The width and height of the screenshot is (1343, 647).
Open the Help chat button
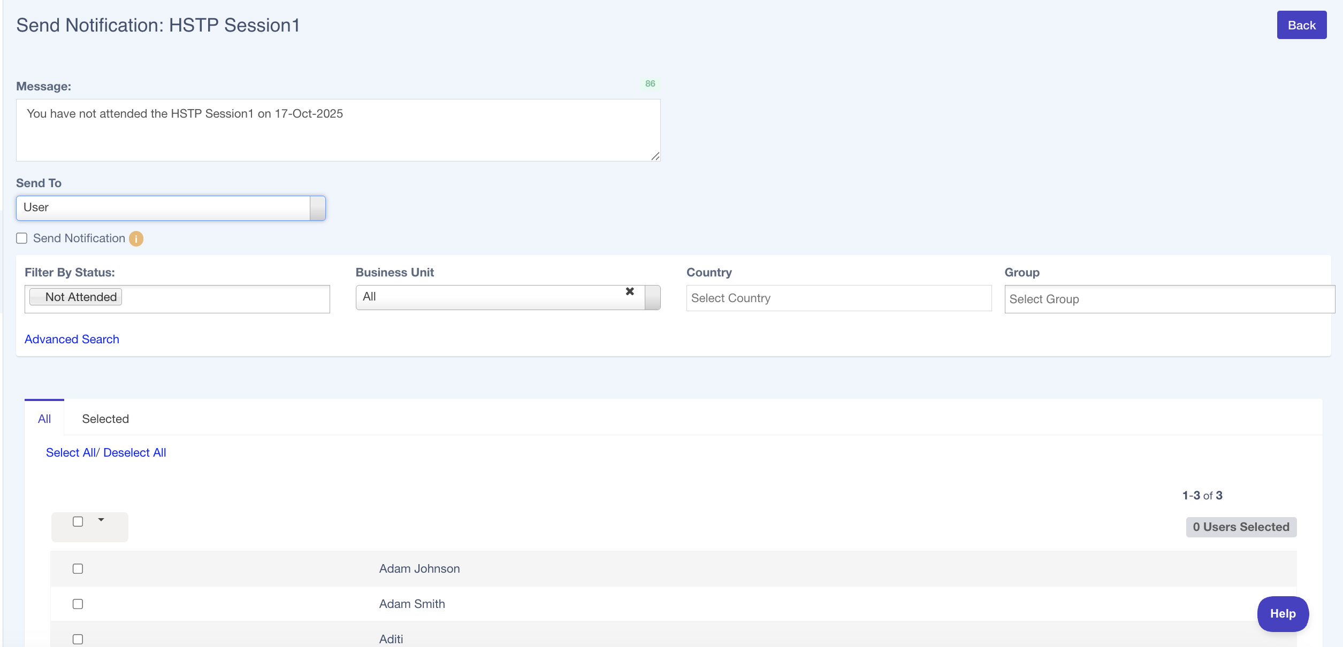click(x=1283, y=614)
